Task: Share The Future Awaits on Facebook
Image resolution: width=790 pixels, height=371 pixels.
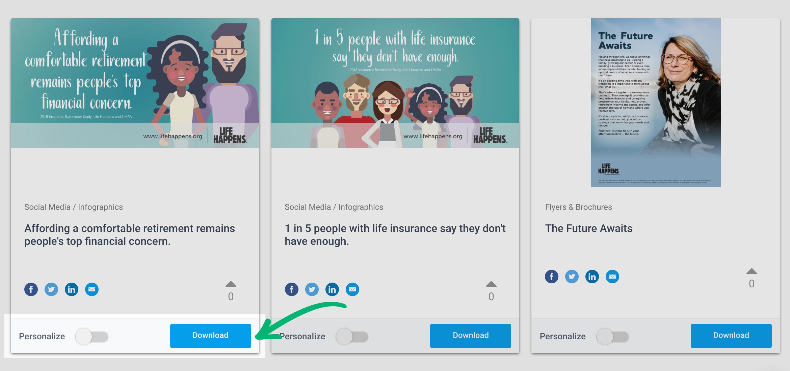Action: click(x=552, y=277)
